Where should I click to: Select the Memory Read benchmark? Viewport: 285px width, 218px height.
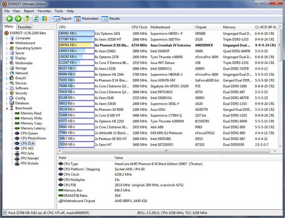tap(31, 113)
